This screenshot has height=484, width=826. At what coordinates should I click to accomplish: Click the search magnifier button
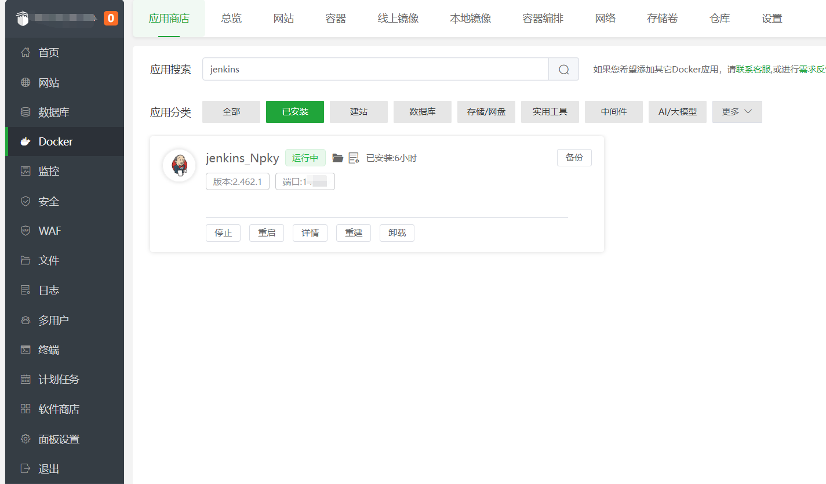click(x=563, y=69)
